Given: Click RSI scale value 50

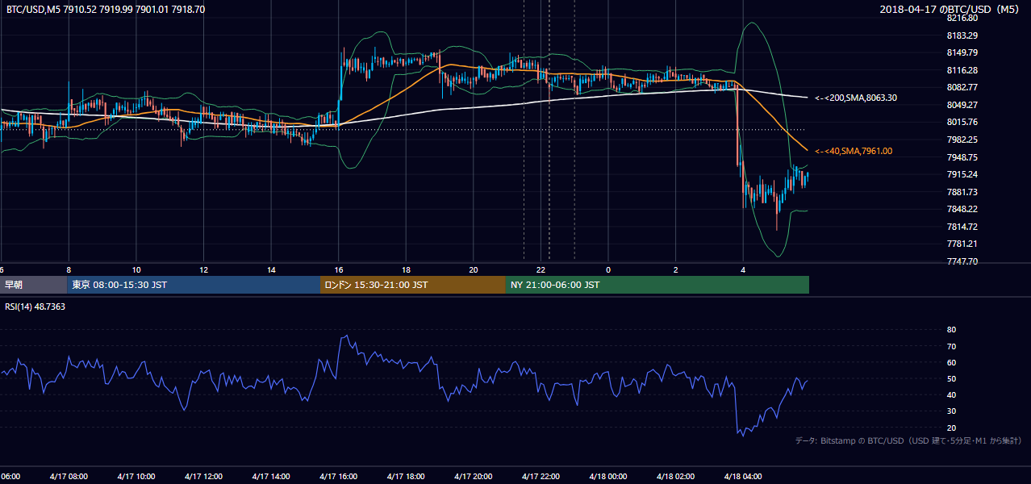Looking at the screenshot, I should [x=951, y=378].
